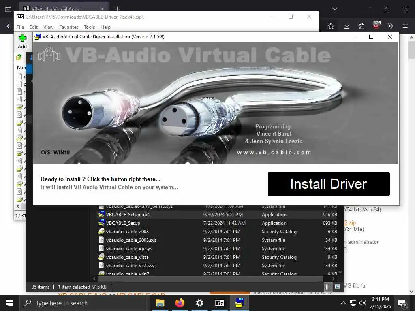
Task: Click the 9/30/2024 5:51 PM date cell
Action: pos(223,215)
